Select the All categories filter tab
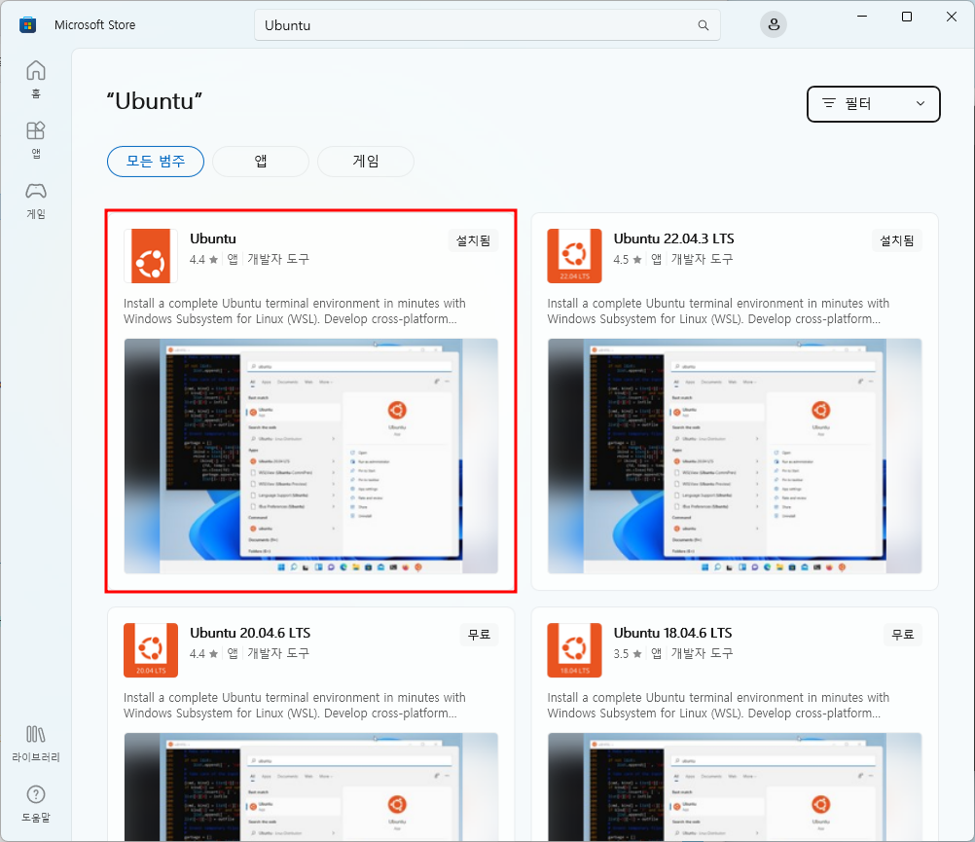The image size is (975, 842). (156, 162)
